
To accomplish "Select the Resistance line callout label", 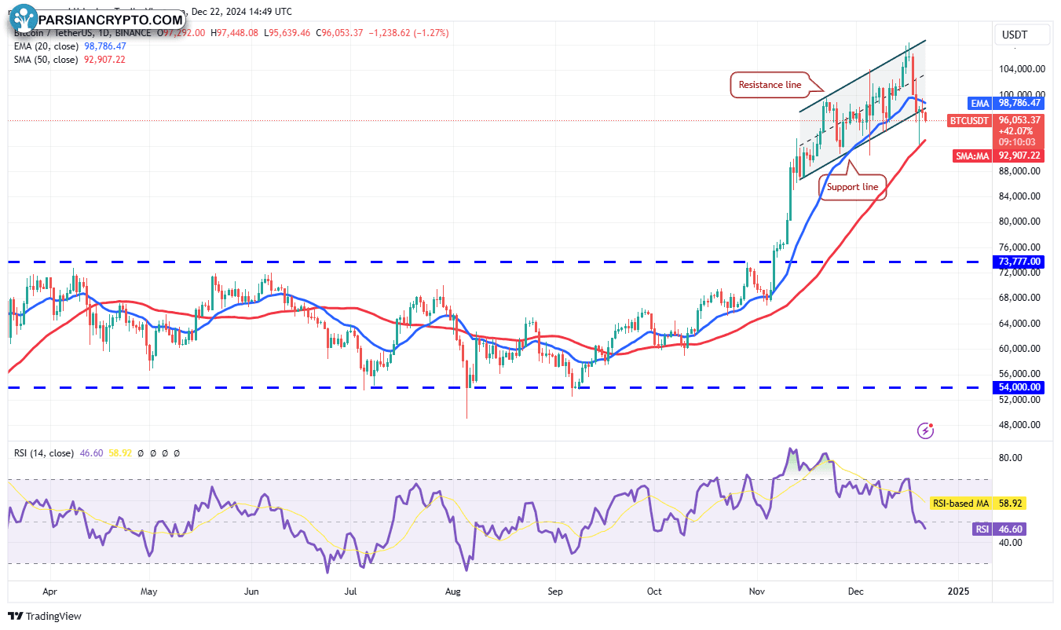I will 770,85.
